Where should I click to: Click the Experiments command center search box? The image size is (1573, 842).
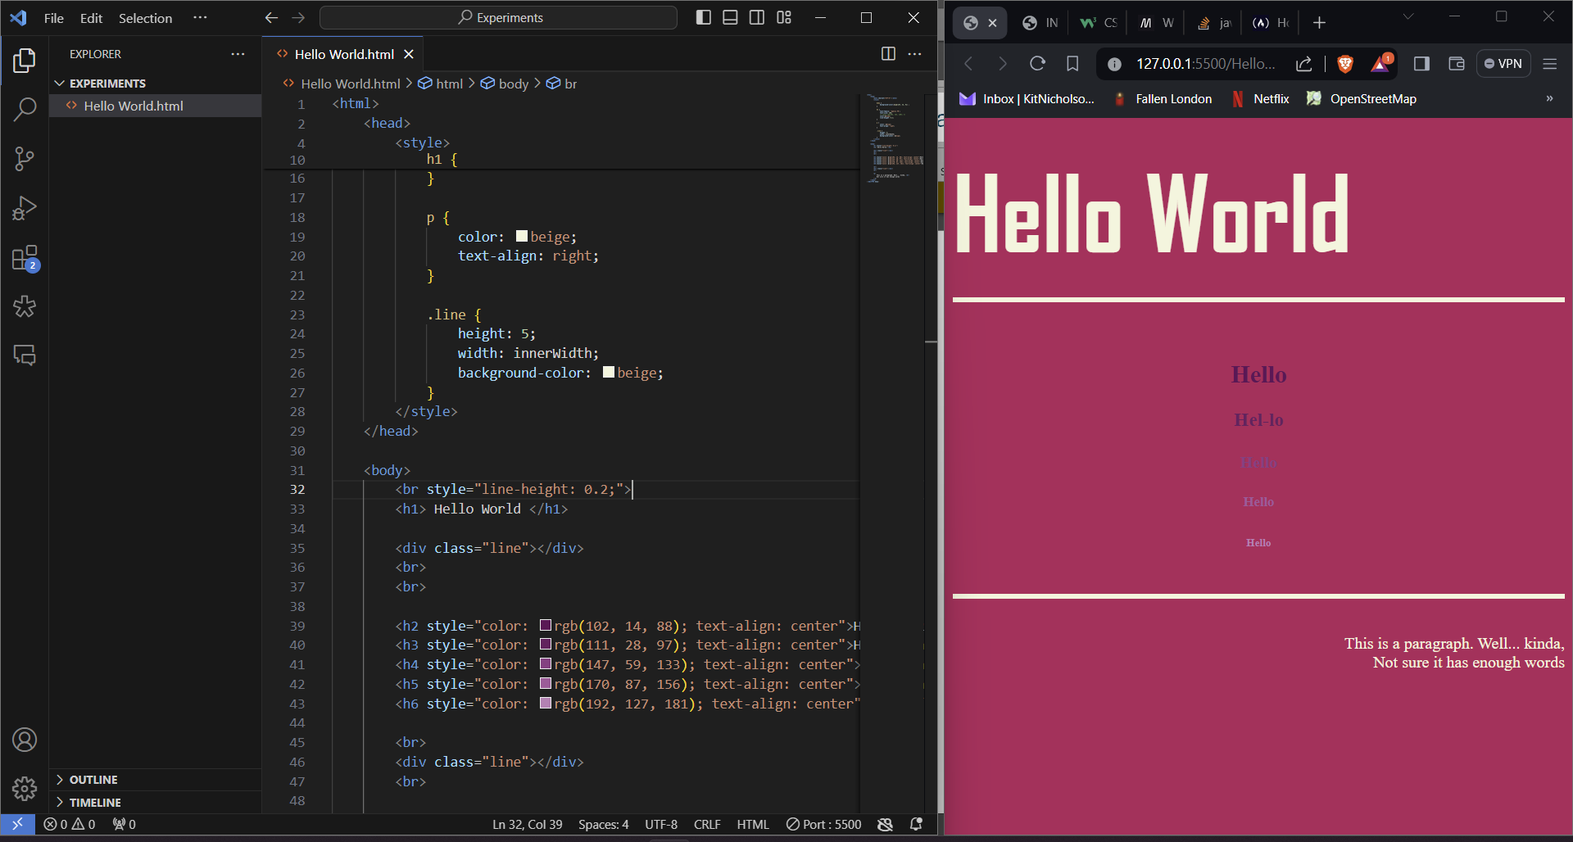click(x=498, y=18)
